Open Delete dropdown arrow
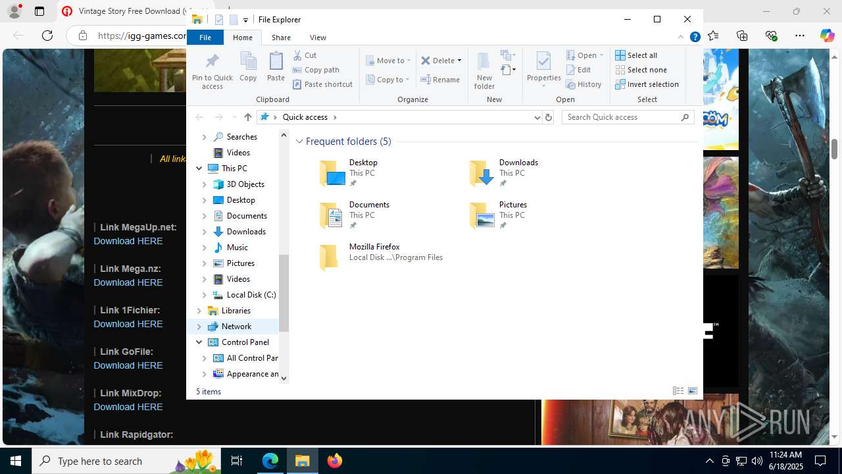 coord(459,61)
